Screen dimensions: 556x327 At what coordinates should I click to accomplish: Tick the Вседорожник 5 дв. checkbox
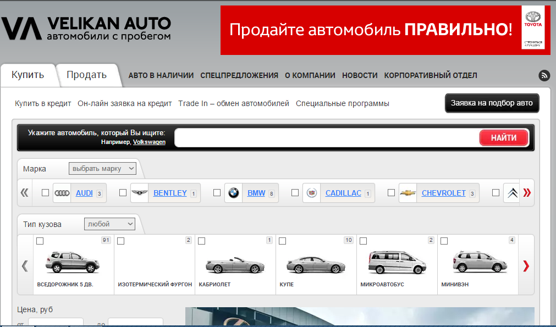click(x=40, y=241)
